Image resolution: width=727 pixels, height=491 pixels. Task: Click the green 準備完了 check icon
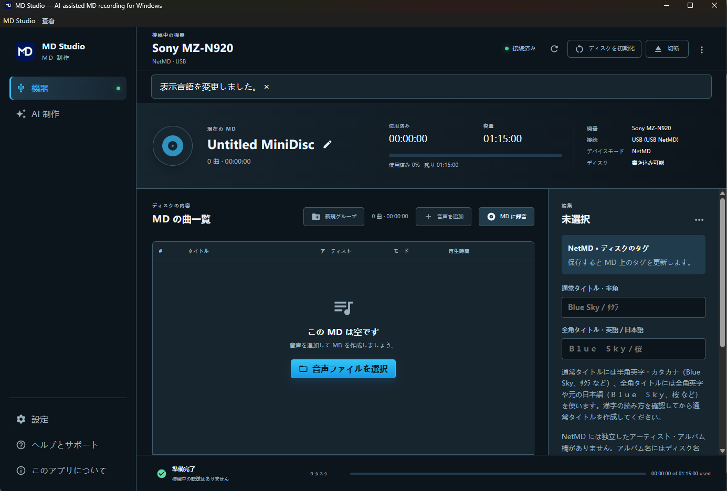(x=162, y=474)
